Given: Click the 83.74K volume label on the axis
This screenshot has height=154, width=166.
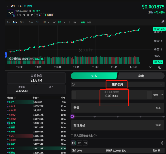Looking at the screenshot, I should (x=158, y=62).
